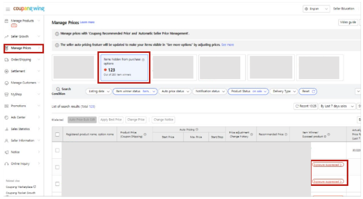Click the Manage Products sidebar icon
The height and width of the screenshot is (199, 363).
tap(6, 21)
